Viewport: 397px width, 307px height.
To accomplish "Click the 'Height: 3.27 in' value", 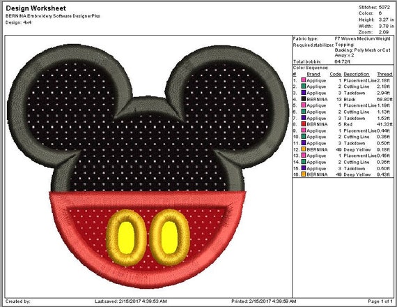I will [x=376, y=20].
